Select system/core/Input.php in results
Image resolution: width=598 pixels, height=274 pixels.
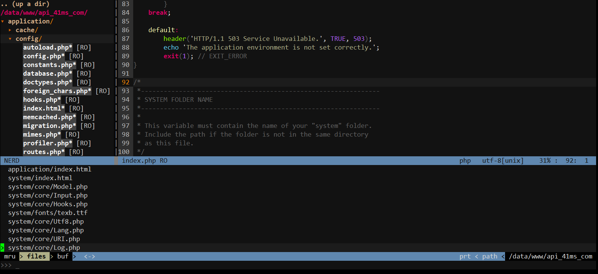[48, 196]
